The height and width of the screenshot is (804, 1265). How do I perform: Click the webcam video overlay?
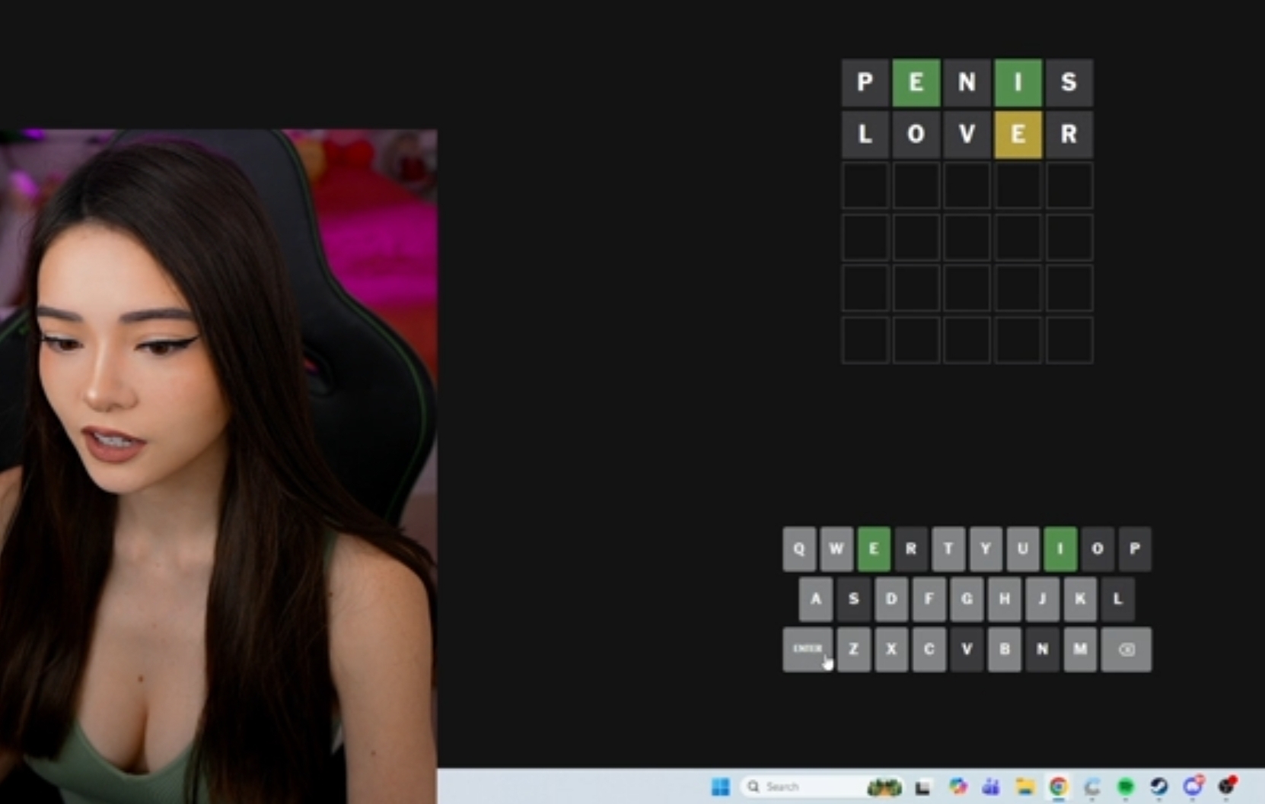218,466
